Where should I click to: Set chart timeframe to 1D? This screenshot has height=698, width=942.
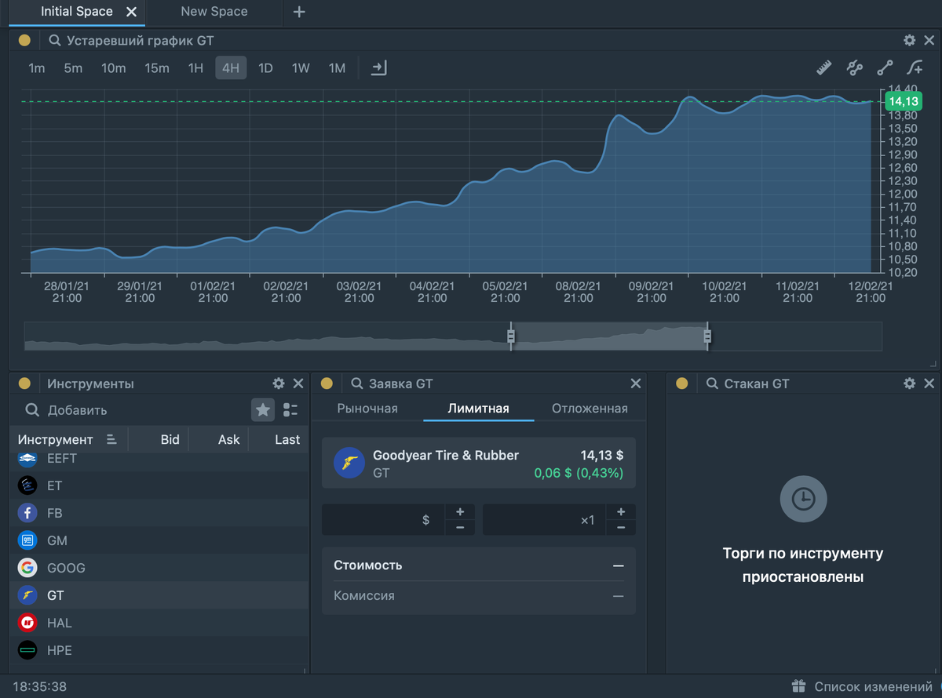tap(265, 68)
